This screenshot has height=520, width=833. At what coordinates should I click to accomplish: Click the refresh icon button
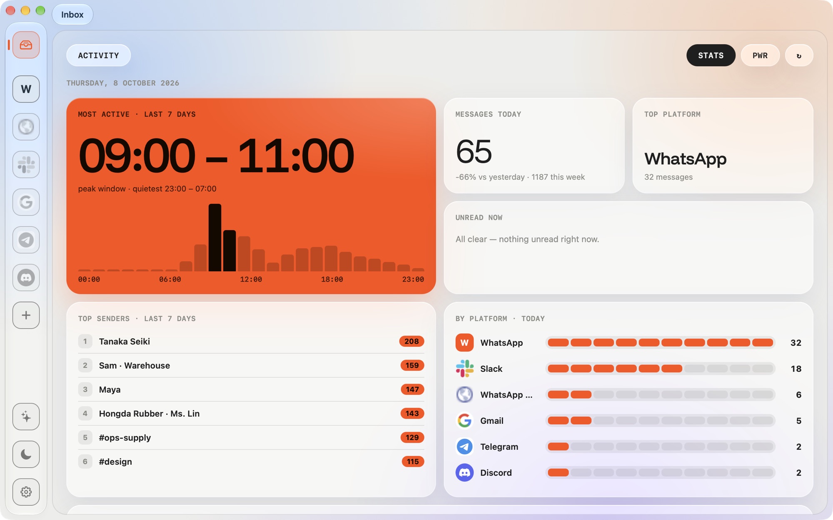[x=799, y=55]
